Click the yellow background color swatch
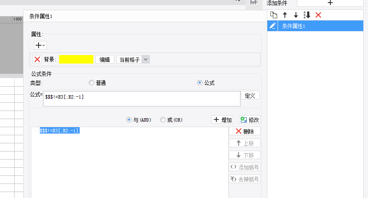This screenshot has width=368, height=198. (x=76, y=59)
